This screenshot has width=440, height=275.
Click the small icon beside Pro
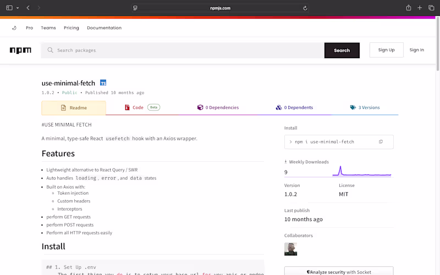pos(14,28)
